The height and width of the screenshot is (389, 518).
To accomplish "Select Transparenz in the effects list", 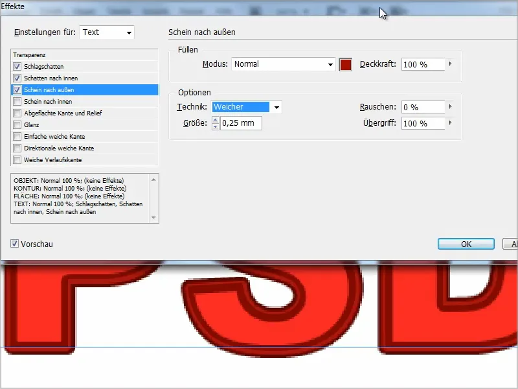I will click(x=85, y=55).
